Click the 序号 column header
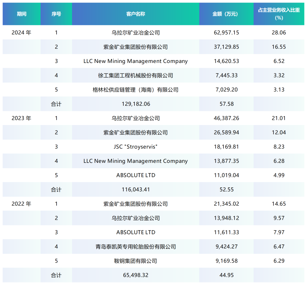Screen dimensions: 307x285 click(56, 14)
